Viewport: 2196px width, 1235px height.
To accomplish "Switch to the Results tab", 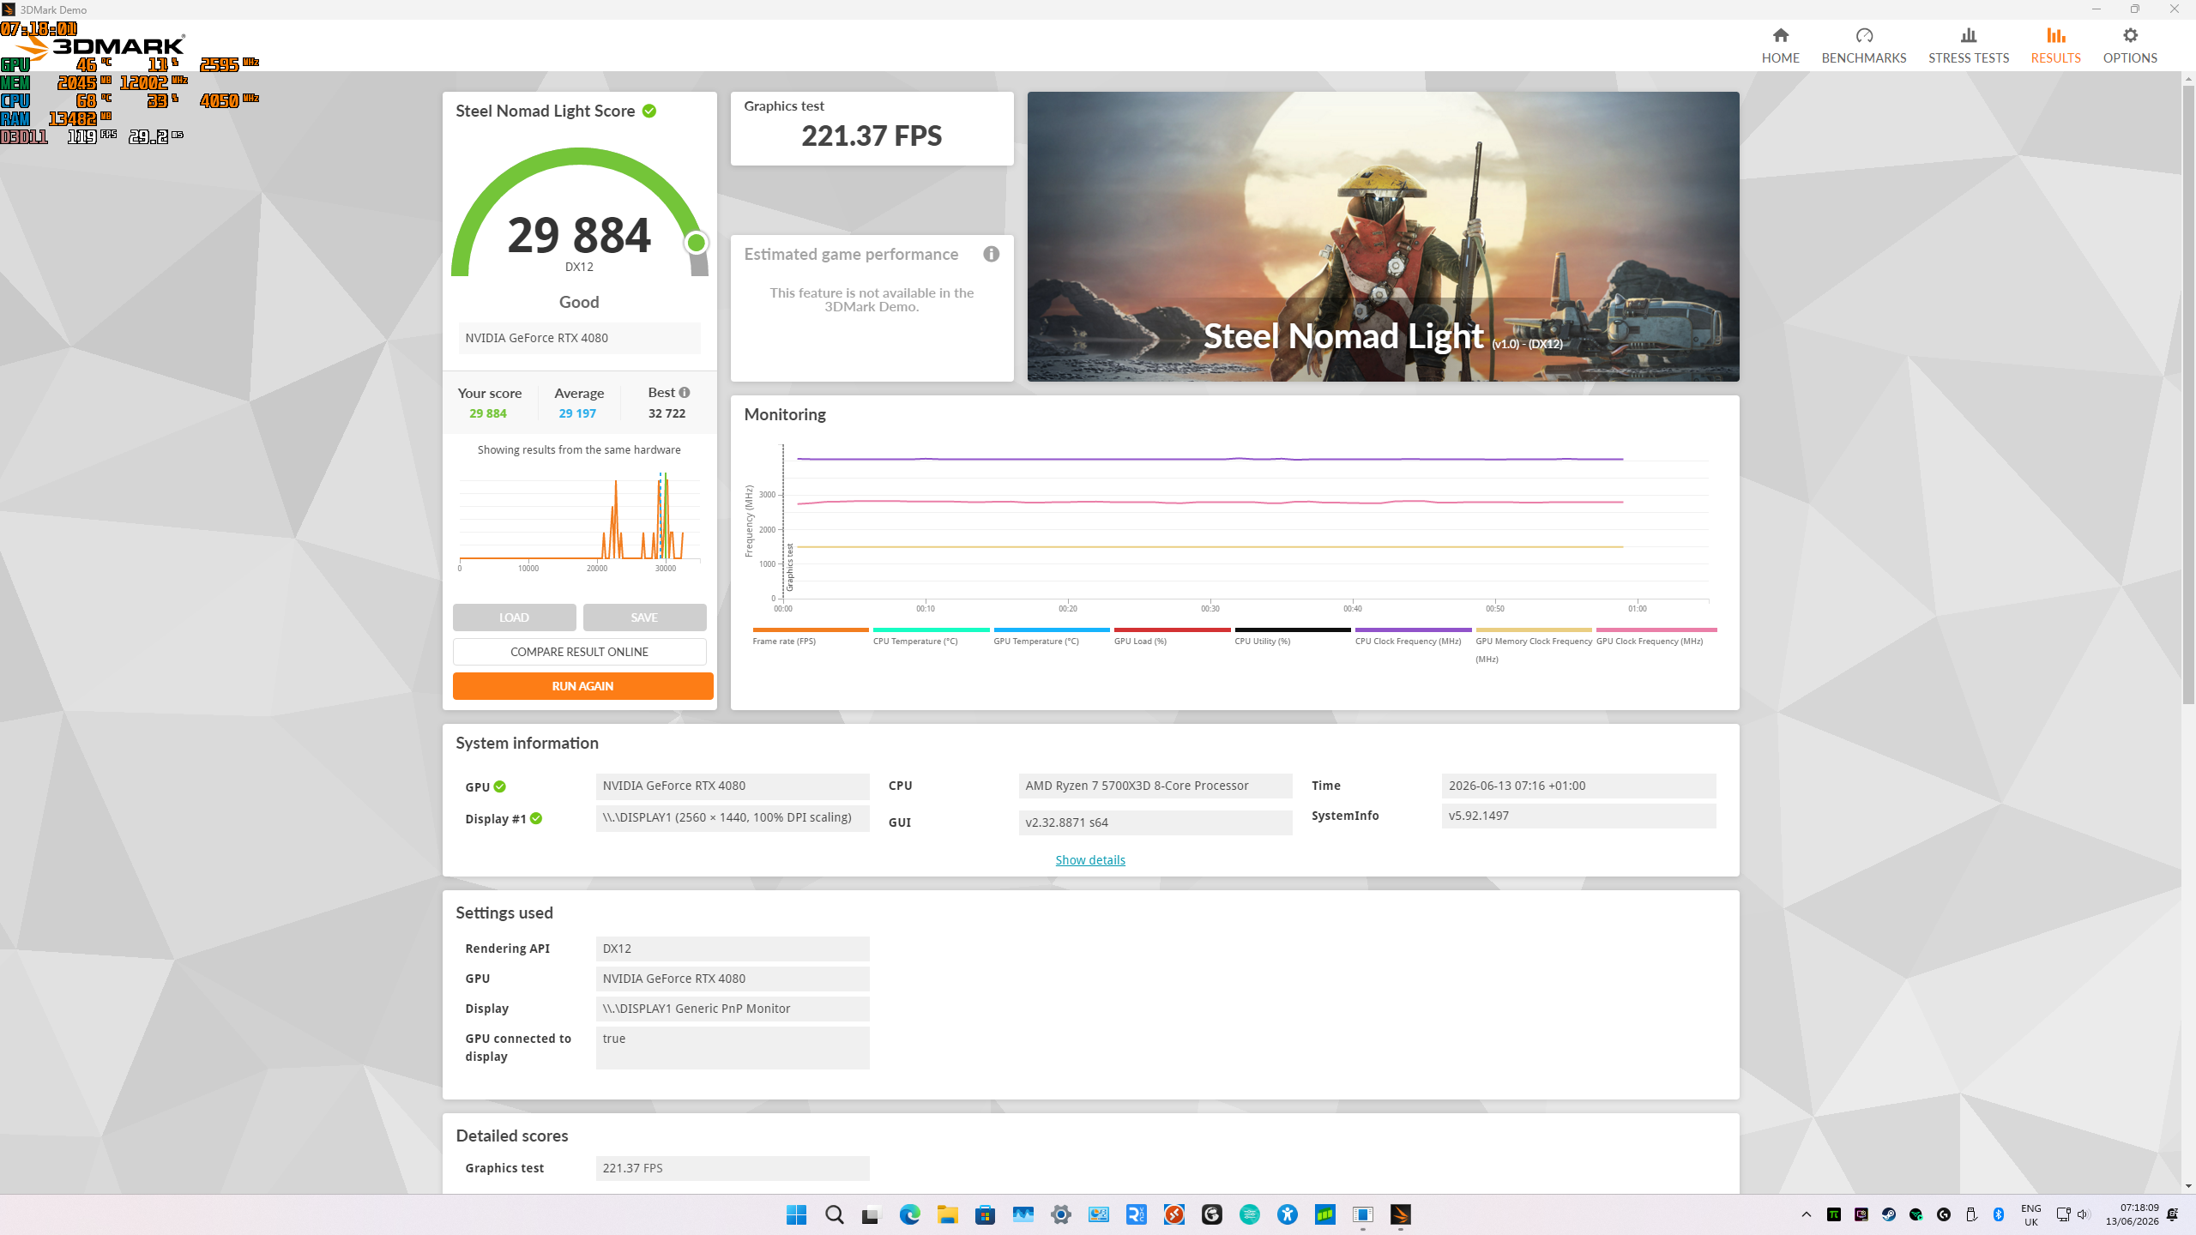I will [2055, 45].
